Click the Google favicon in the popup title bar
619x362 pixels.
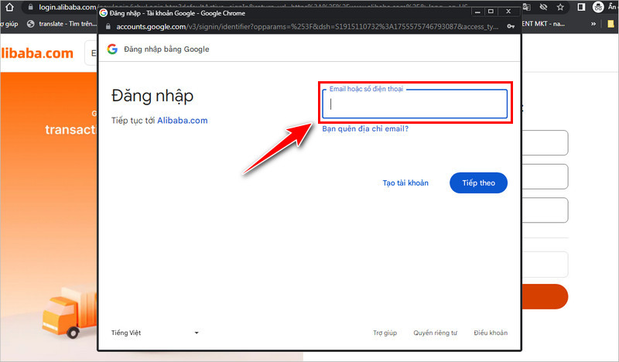coord(104,13)
